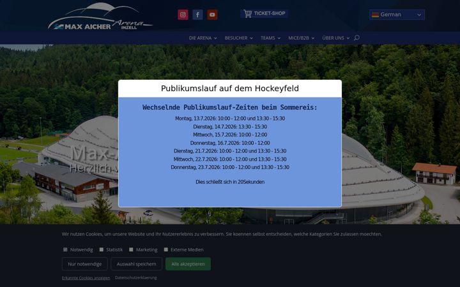Click the Mittwoch, 15.7.2026 schedule line
This screenshot has height=287, width=460.
[230, 135]
